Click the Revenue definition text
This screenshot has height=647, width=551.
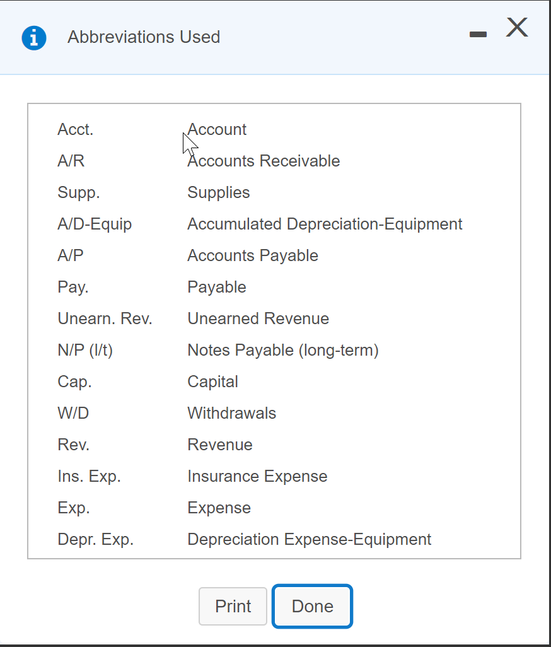219,445
